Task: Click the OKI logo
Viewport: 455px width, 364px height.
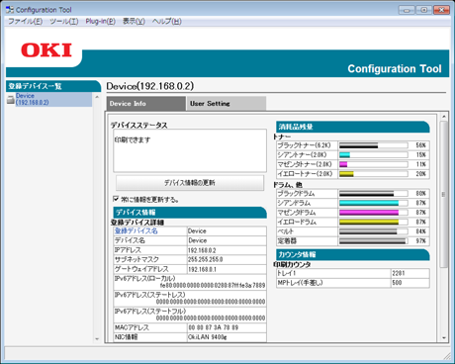Action: point(46,50)
